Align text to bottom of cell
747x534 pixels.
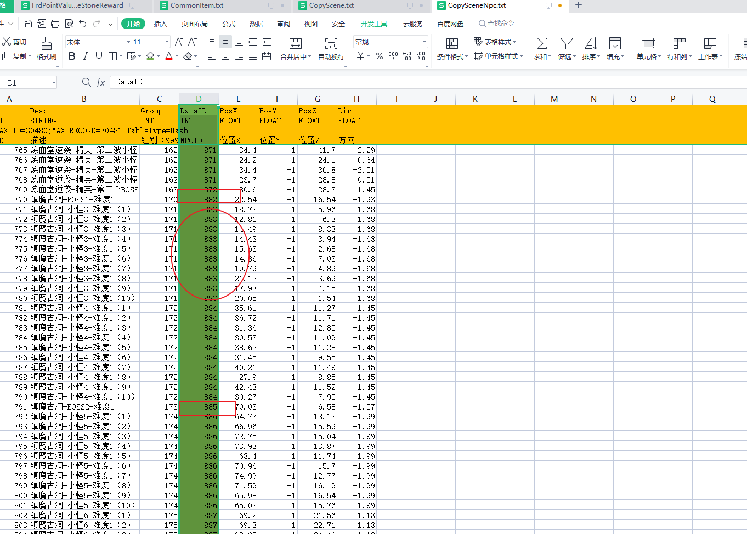(x=239, y=42)
